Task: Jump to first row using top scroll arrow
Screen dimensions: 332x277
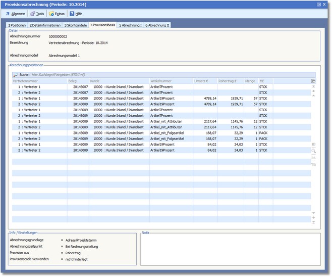Action: pyautogui.click(x=313, y=86)
